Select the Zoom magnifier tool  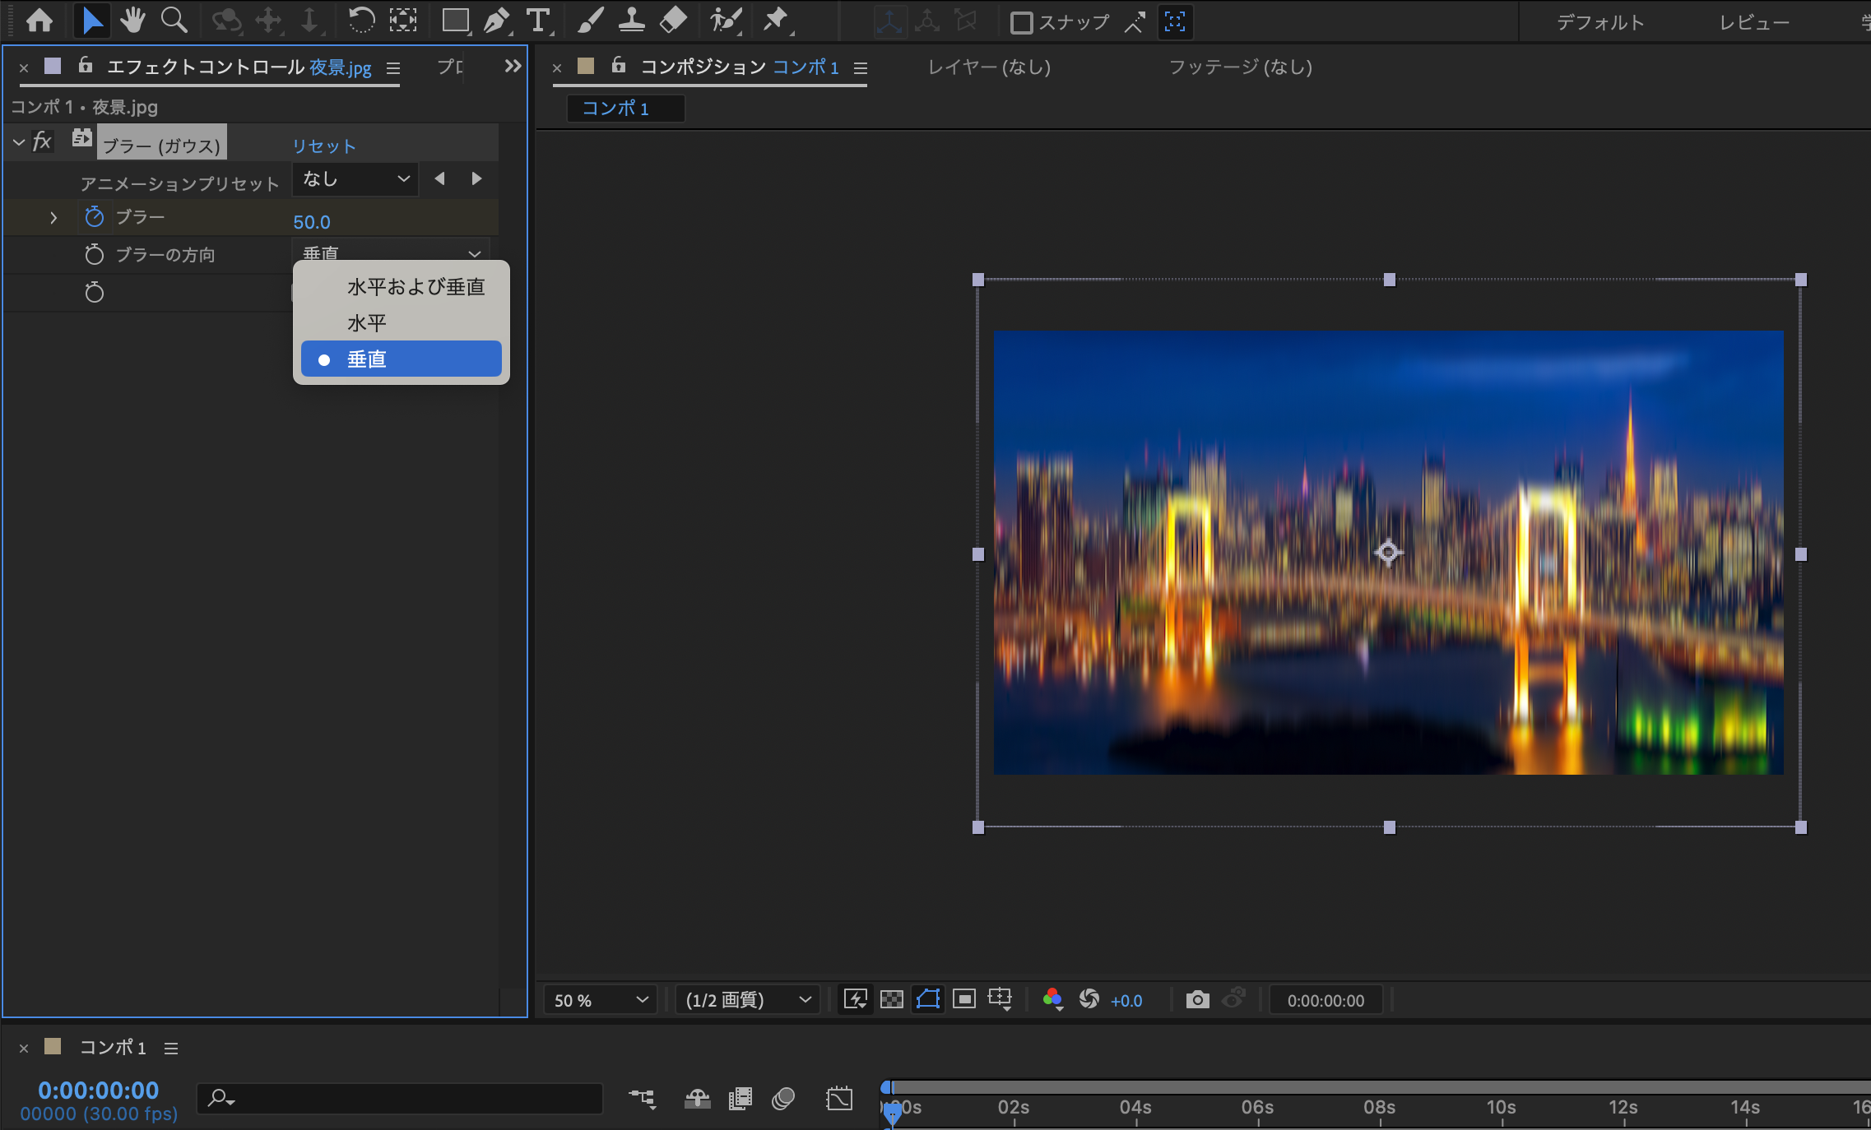174,21
